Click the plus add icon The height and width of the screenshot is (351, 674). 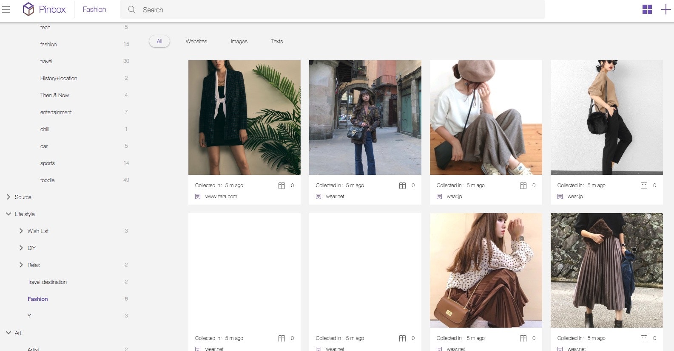[665, 9]
